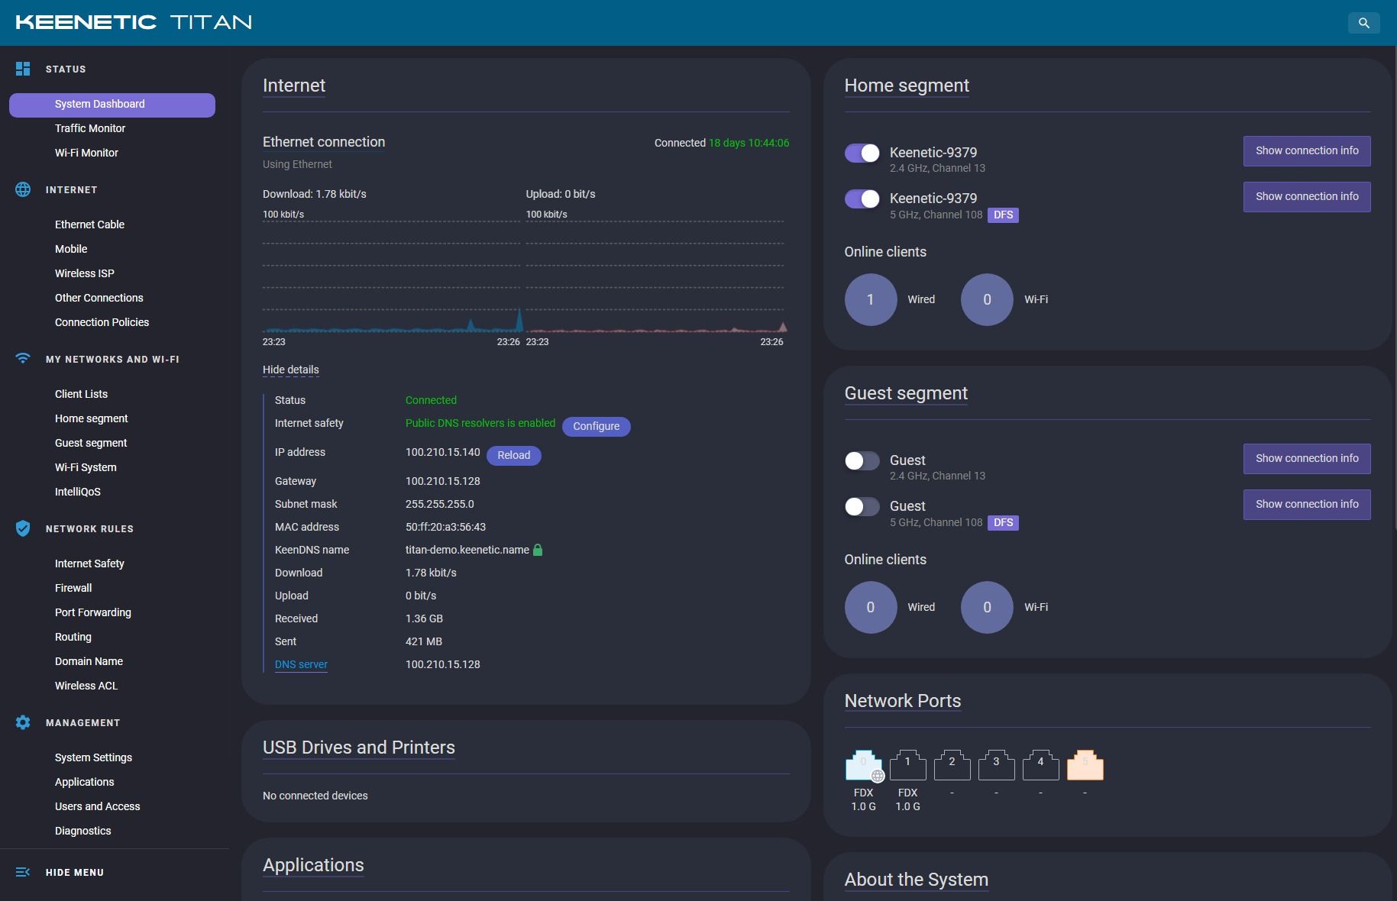Click the Keenetic Titan logo

click(134, 22)
